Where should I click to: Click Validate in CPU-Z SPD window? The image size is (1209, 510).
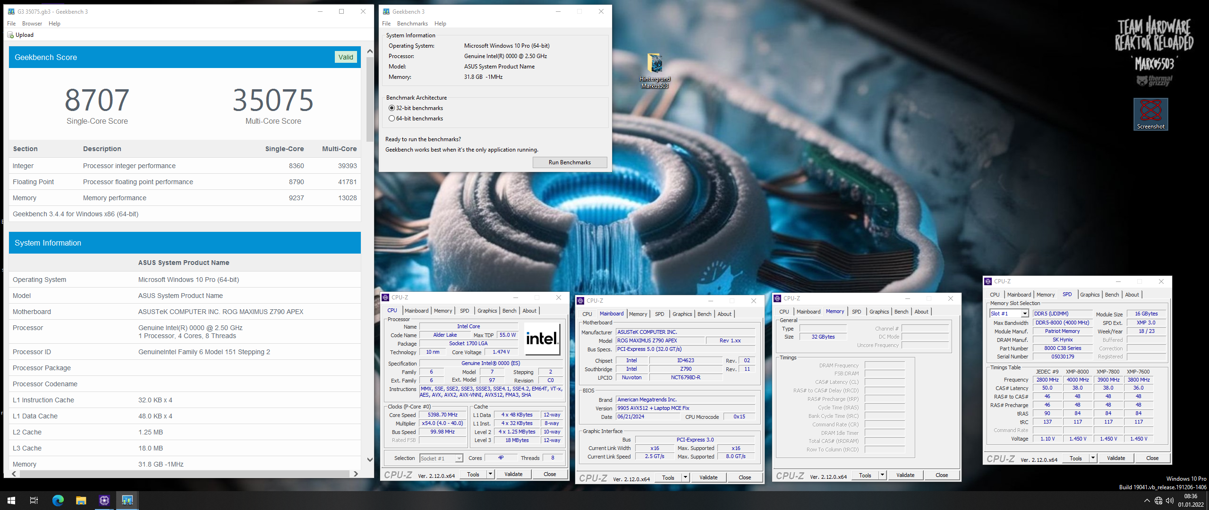pyautogui.click(x=1116, y=458)
